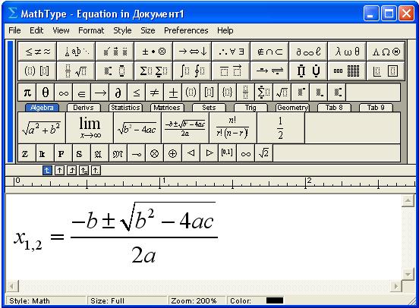Image resolution: width=419 pixels, height=308 pixels.
Task: Insert the square root of 2 expression
Action: [263, 153]
